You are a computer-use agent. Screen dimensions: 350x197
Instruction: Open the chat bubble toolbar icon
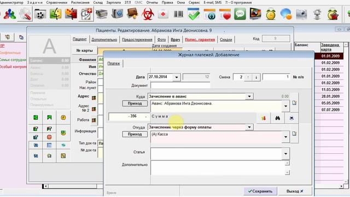[286, 14]
